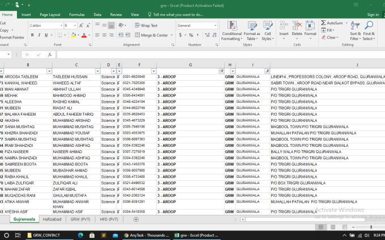Open the Borders button
Viewport: 385px width, 240px height.
59,35
